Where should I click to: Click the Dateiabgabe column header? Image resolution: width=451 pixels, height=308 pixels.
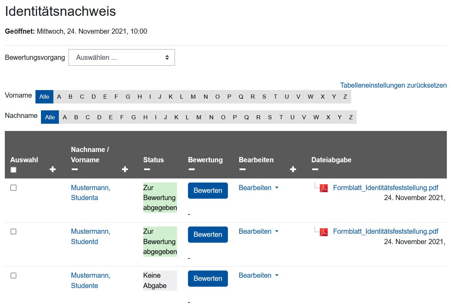point(331,160)
